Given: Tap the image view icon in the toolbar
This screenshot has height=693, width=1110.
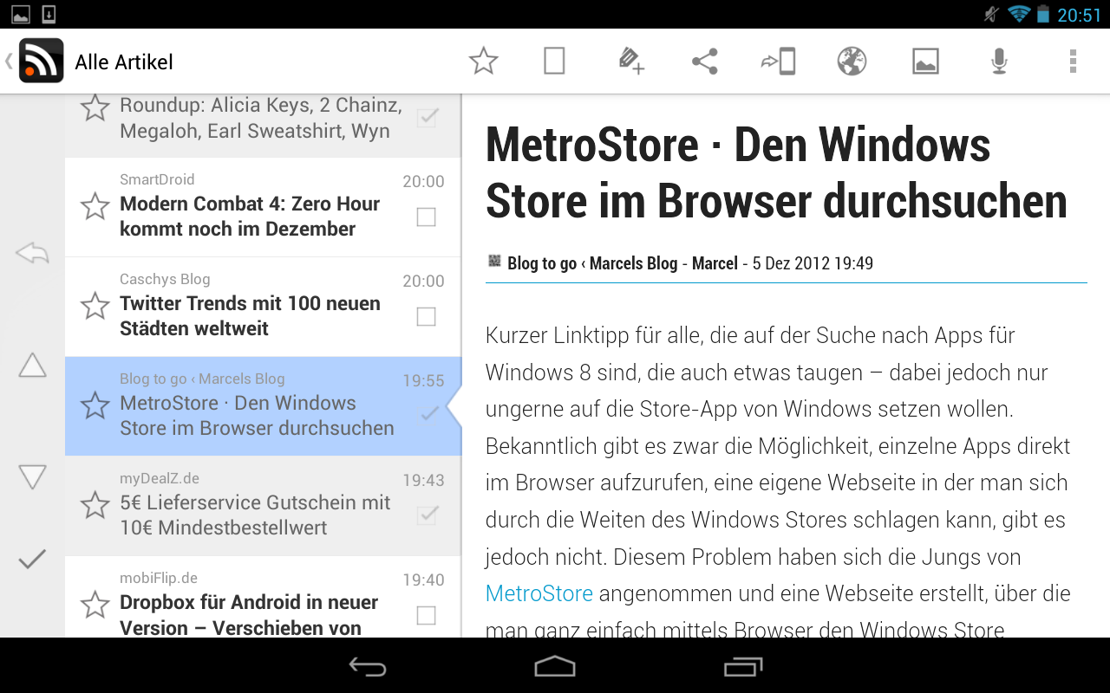Looking at the screenshot, I should [925, 62].
